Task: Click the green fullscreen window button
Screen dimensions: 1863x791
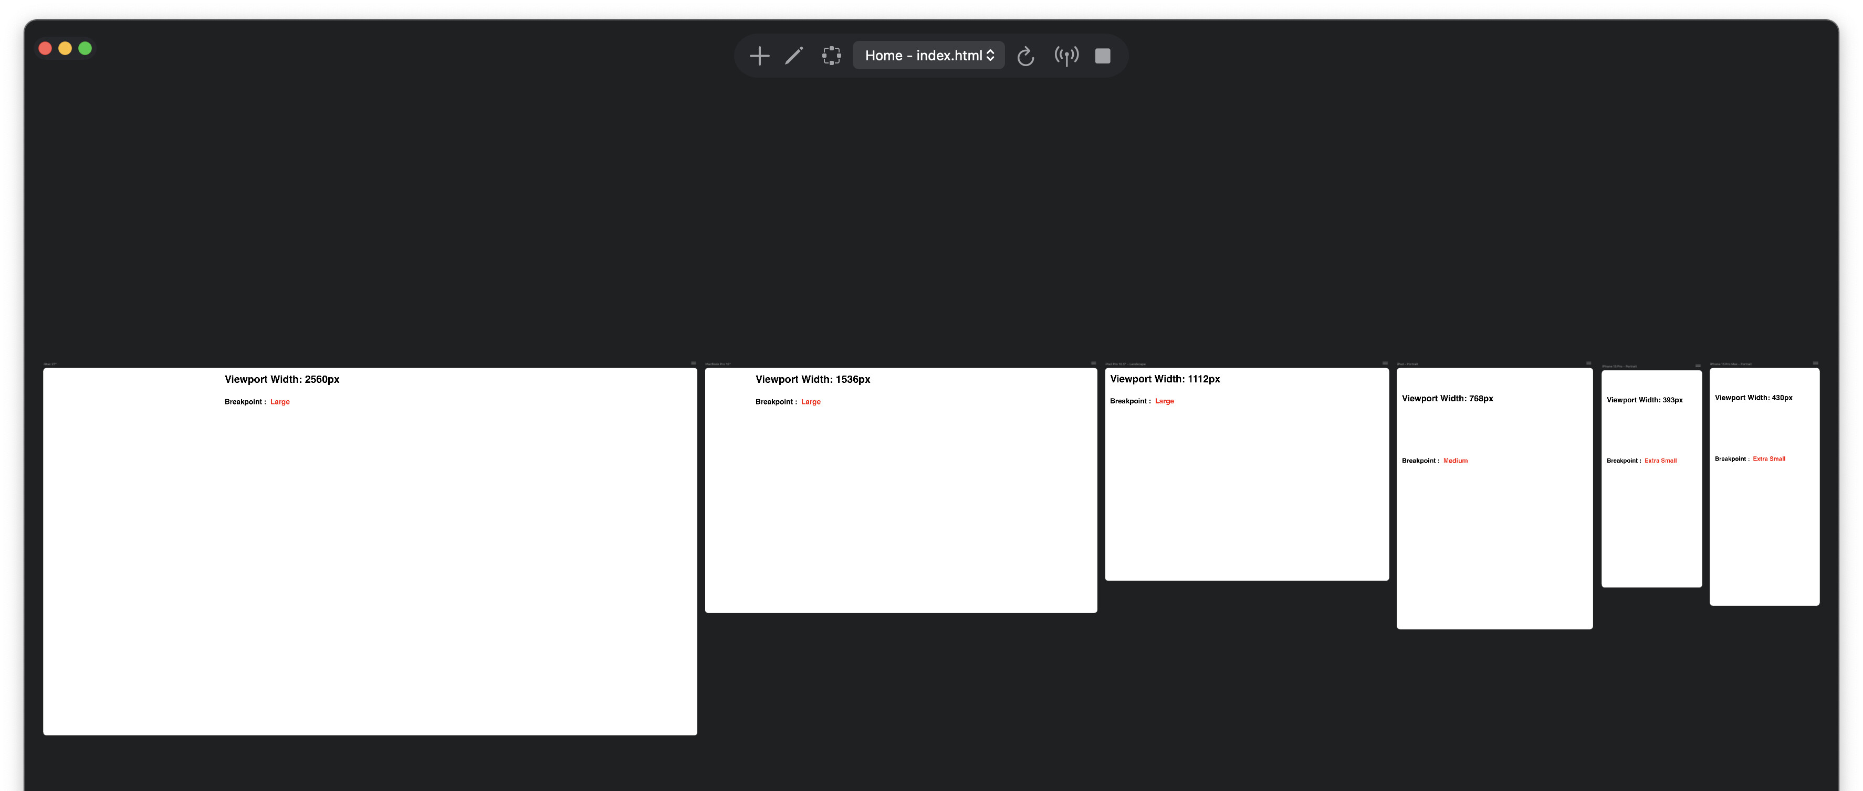Action: (85, 48)
